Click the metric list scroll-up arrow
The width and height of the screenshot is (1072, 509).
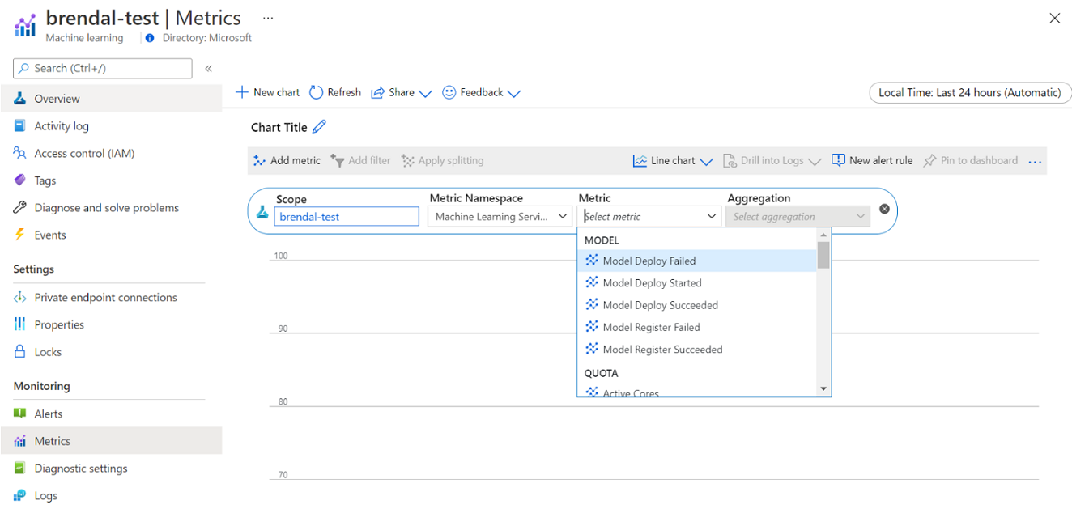[x=823, y=235]
